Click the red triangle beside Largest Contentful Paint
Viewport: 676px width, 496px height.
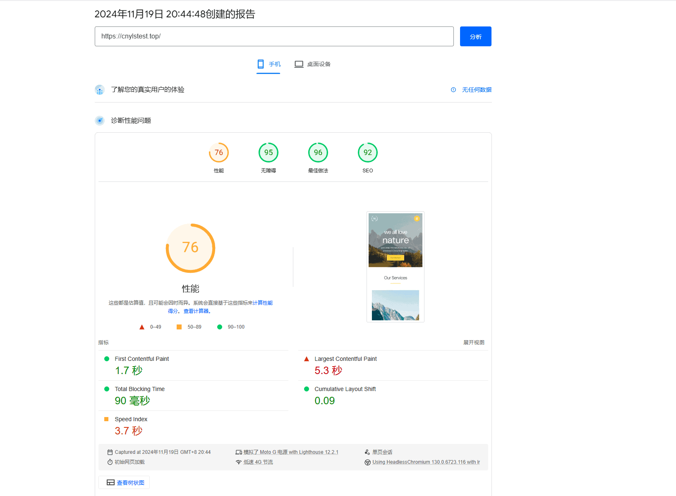[307, 359]
